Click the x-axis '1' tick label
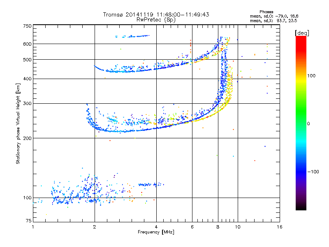 tap(33, 227)
